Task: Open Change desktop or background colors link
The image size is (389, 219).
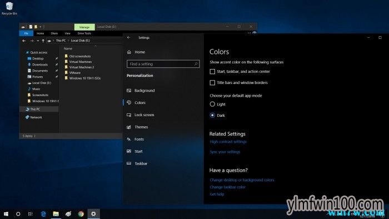Action: pyautogui.click(x=242, y=180)
